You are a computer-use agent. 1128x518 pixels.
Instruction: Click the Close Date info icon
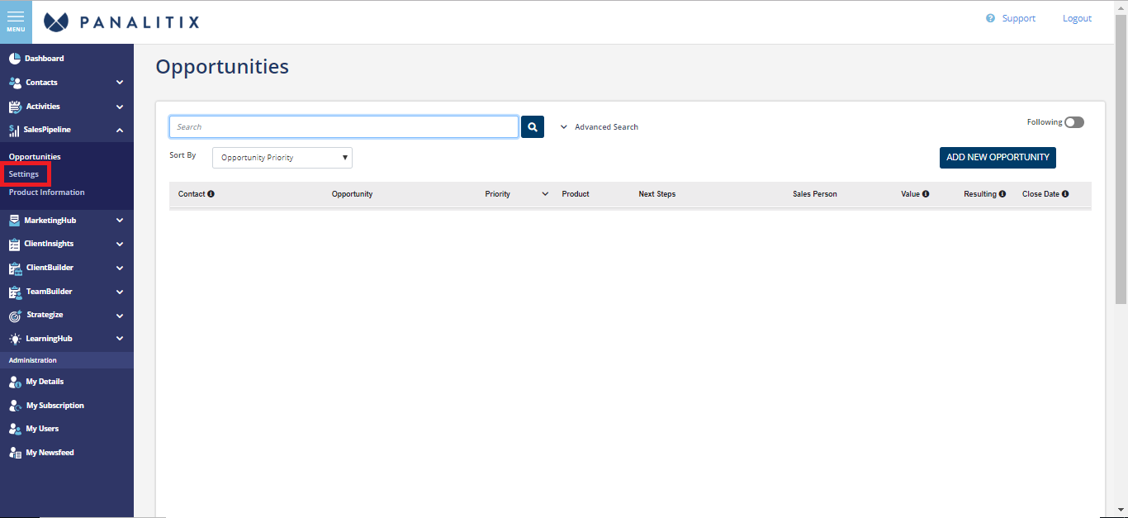click(1065, 194)
